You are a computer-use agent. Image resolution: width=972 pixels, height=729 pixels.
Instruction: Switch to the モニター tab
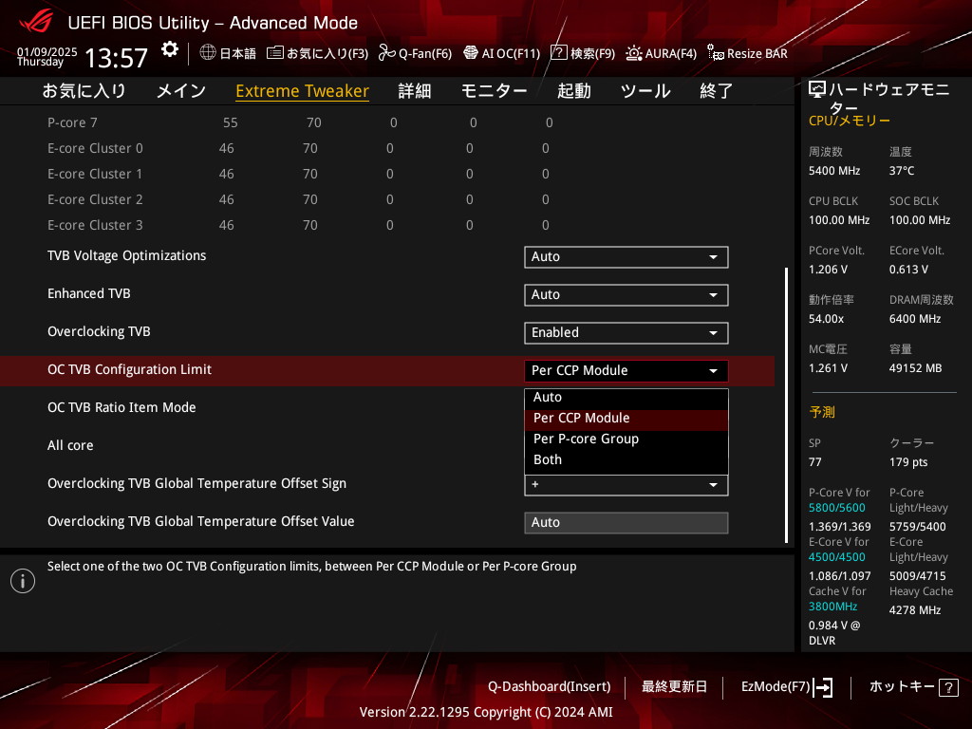(494, 91)
